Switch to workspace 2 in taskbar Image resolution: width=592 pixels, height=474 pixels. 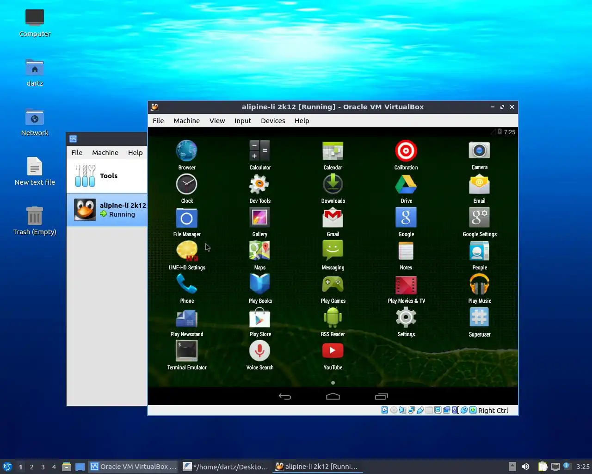click(x=31, y=467)
